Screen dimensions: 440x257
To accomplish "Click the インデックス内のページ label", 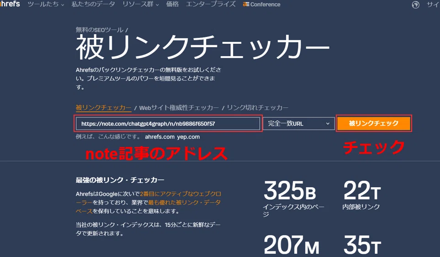I will (x=293, y=210).
